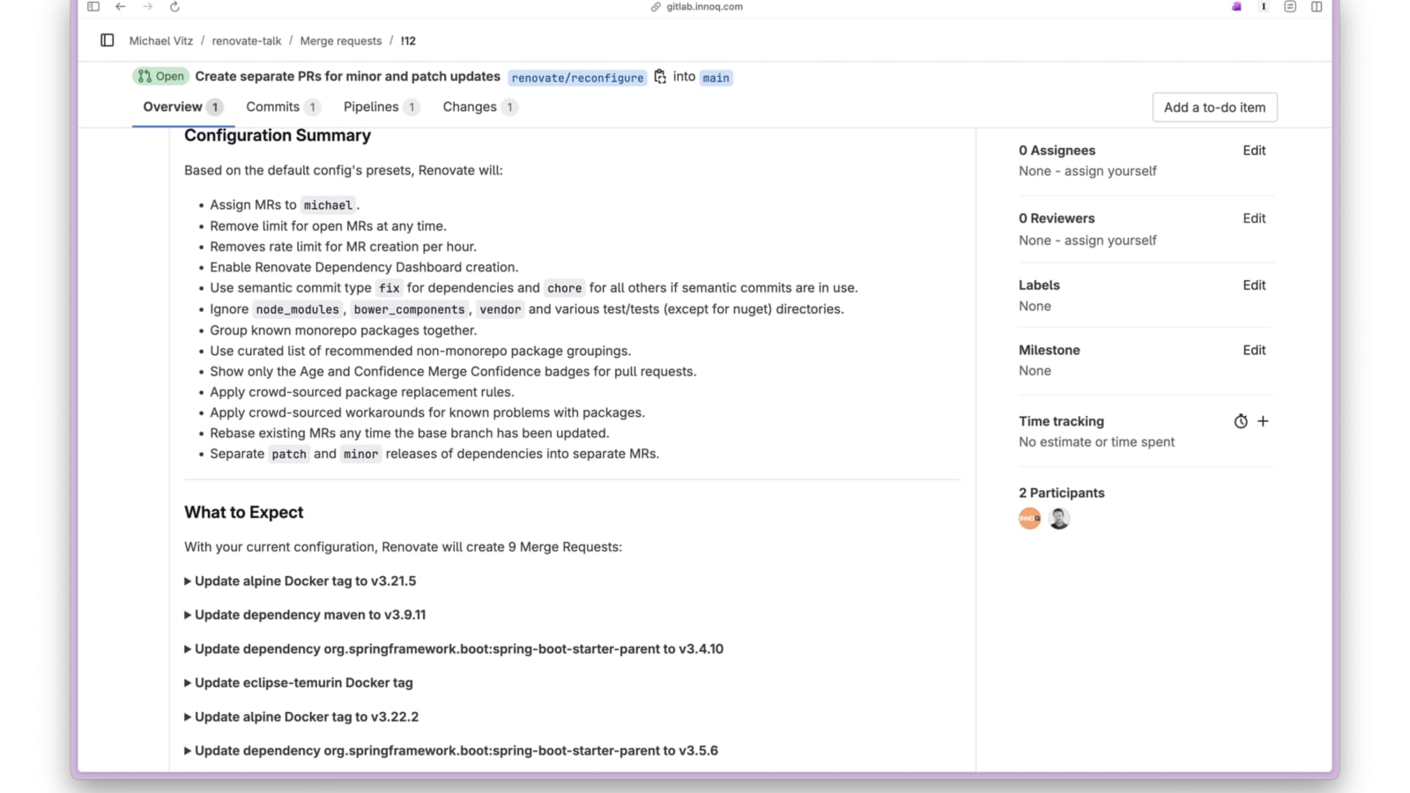Click the gitlab.innoq.com address bar
This screenshot has height=793, width=1410.
(697, 7)
